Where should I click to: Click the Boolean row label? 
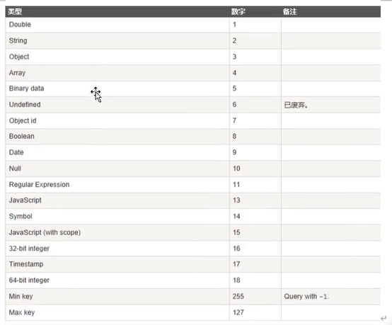point(22,137)
